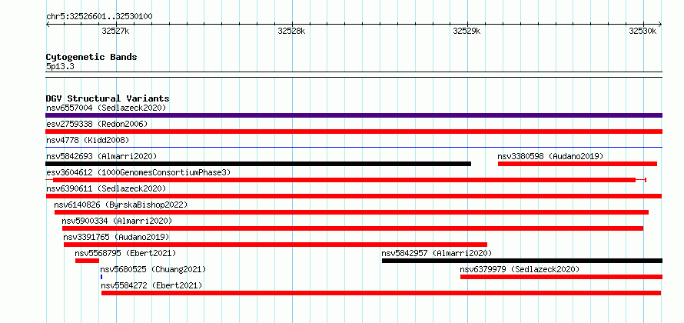Click the 32530k ruler position
The image size is (684, 323).
click(642, 31)
